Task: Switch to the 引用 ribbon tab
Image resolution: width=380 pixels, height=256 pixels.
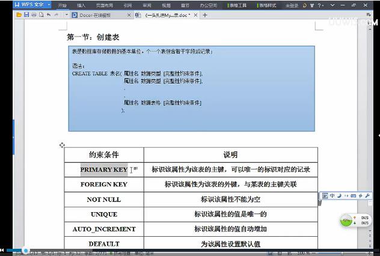Action: [x=127, y=5]
